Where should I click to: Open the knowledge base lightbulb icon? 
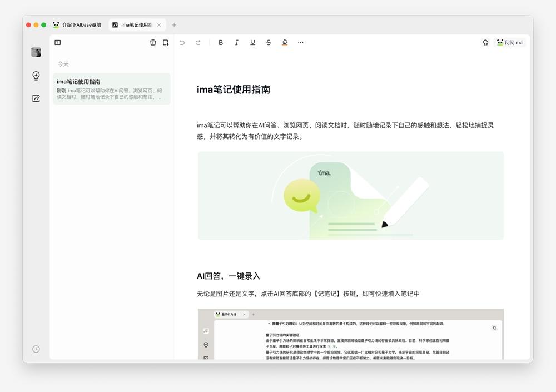tap(36, 76)
